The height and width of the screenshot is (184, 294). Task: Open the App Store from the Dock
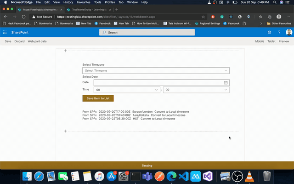point(111,177)
